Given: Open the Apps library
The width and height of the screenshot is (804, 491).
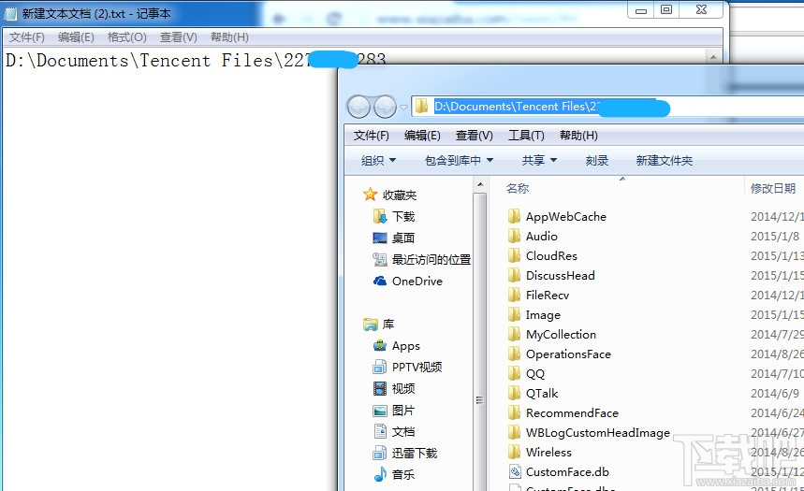Looking at the screenshot, I should (405, 346).
